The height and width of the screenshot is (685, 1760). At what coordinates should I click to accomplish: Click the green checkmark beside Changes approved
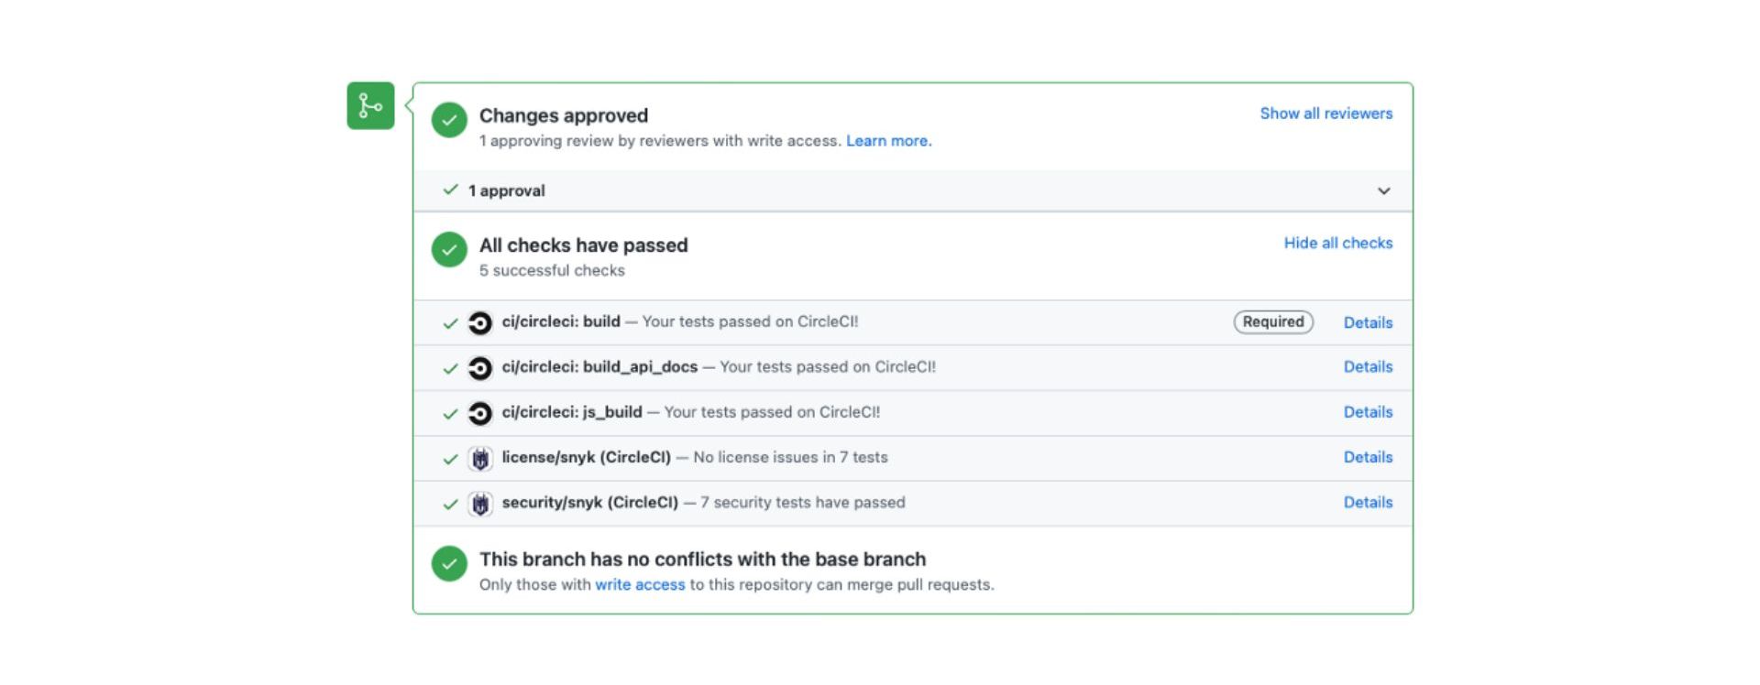point(449,120)
